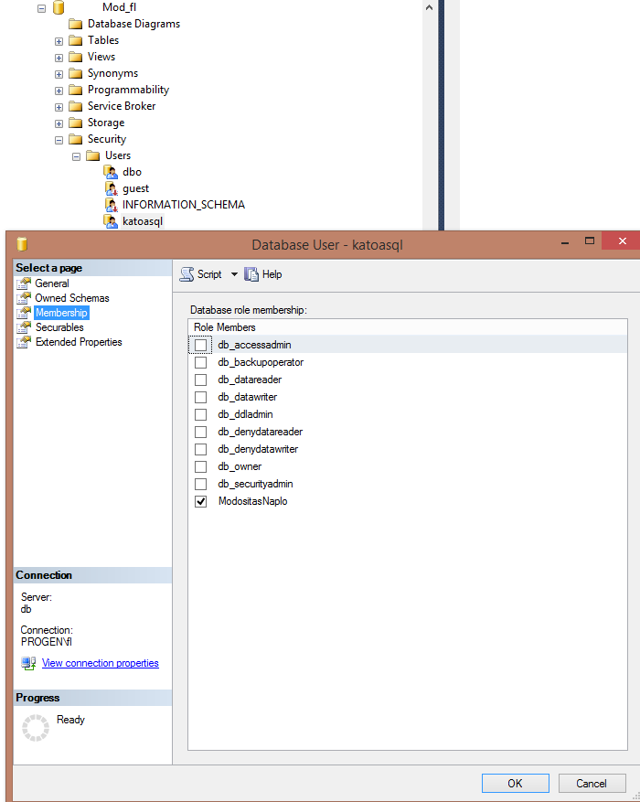640x802 pixels.
Task: Click the Script toolbar button label
Action: pos(209,274)
